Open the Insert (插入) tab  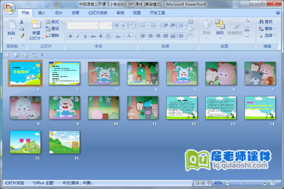pos(42,13)
